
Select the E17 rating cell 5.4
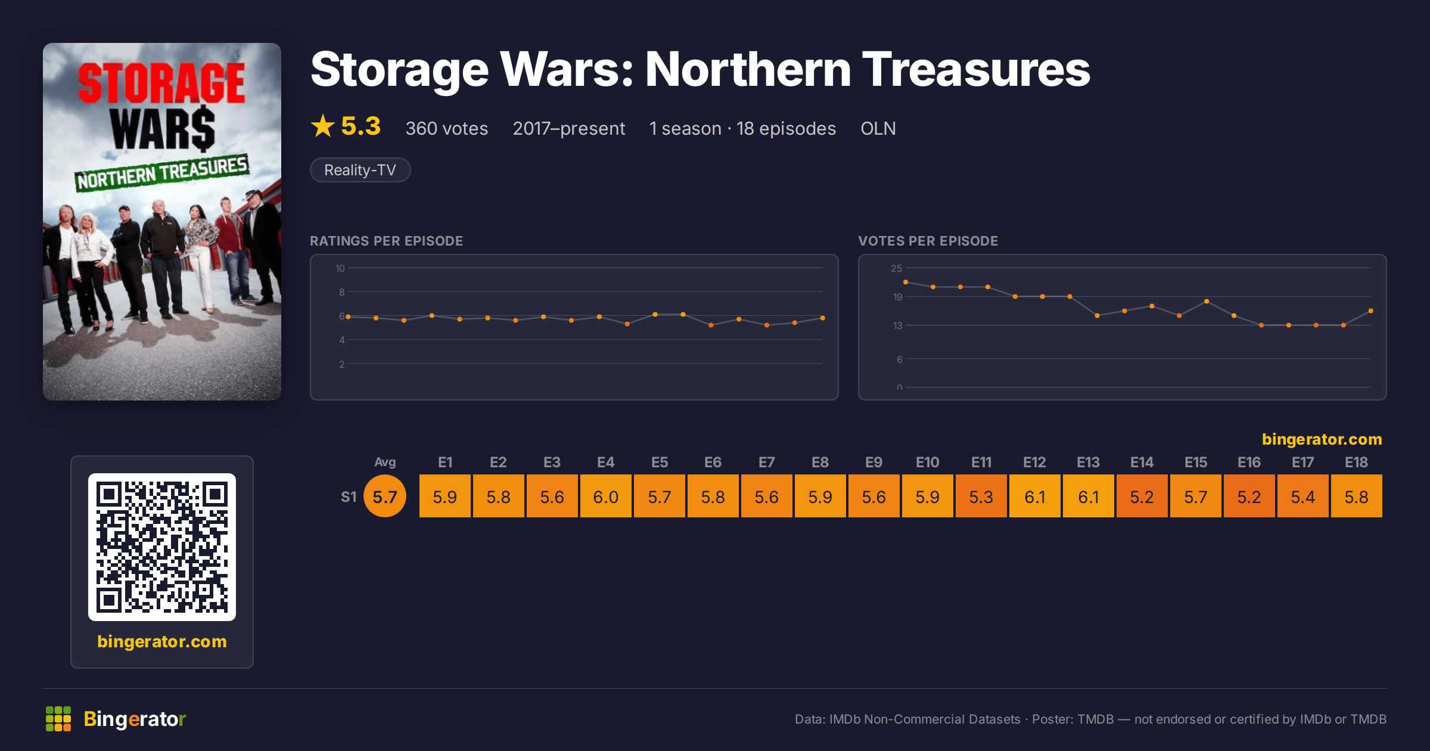(1303, 496)
